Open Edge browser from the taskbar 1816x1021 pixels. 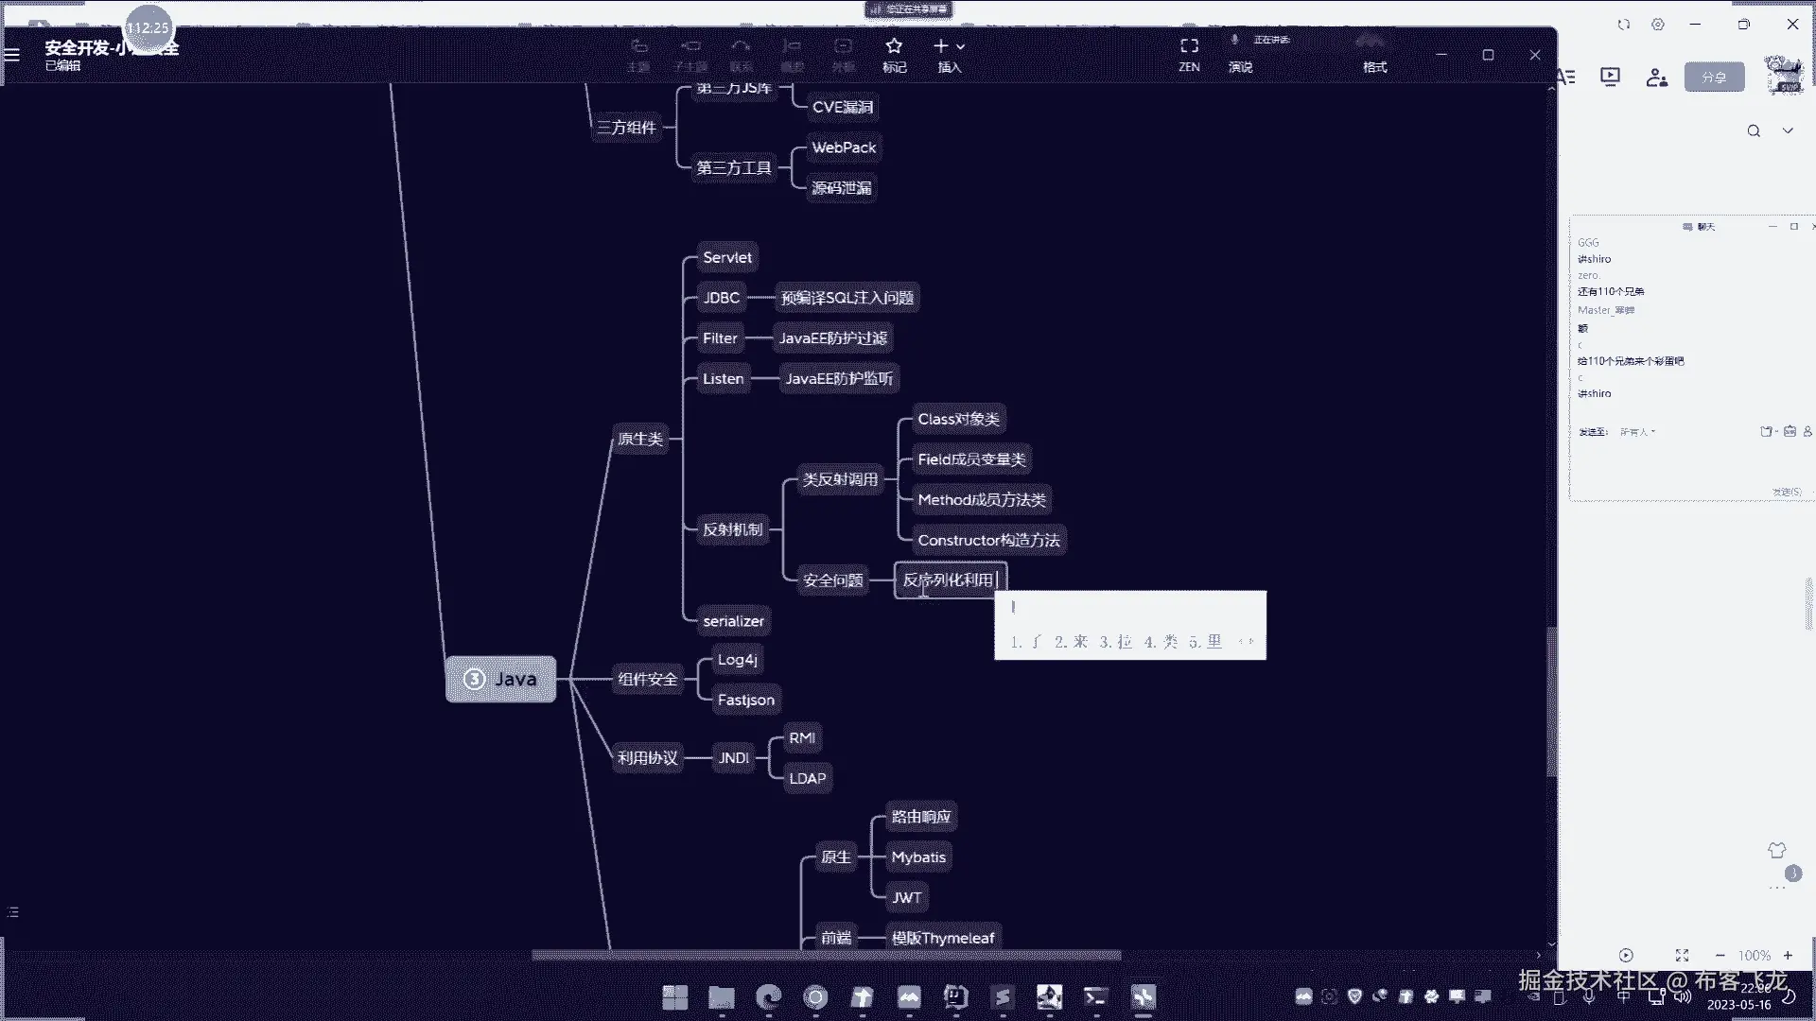(769, 996)
